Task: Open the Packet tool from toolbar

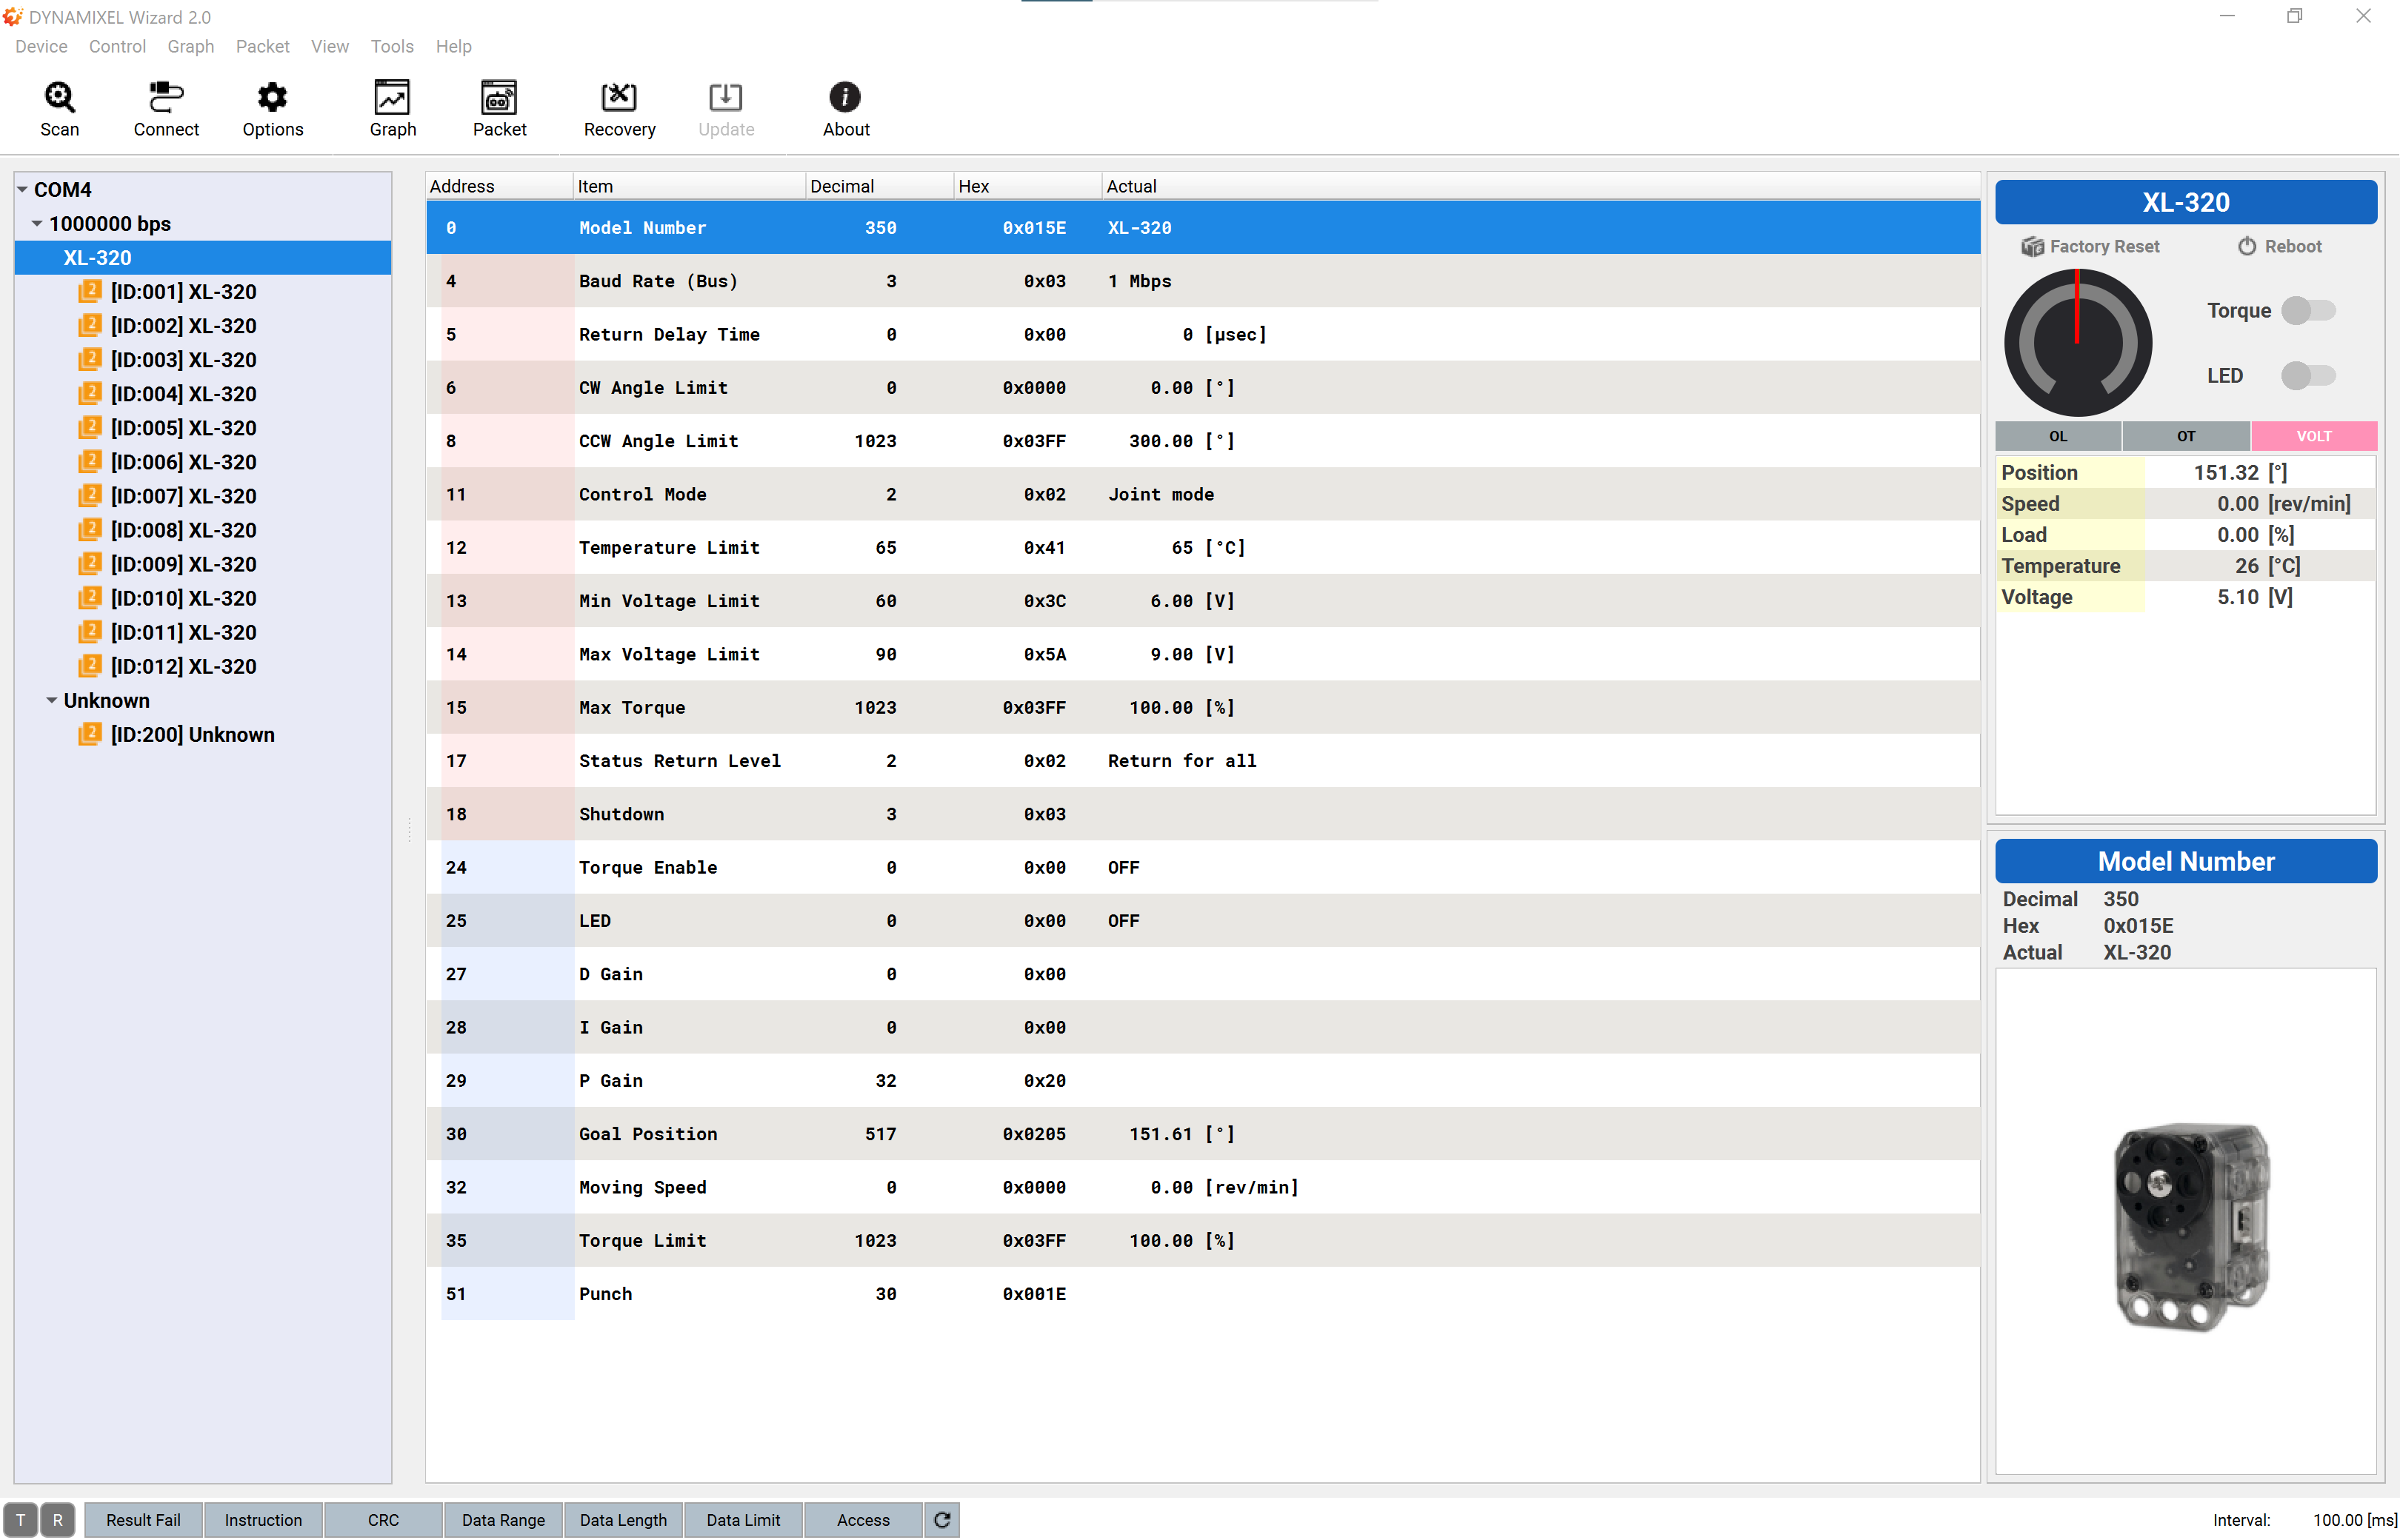Action: pos(499,108)
